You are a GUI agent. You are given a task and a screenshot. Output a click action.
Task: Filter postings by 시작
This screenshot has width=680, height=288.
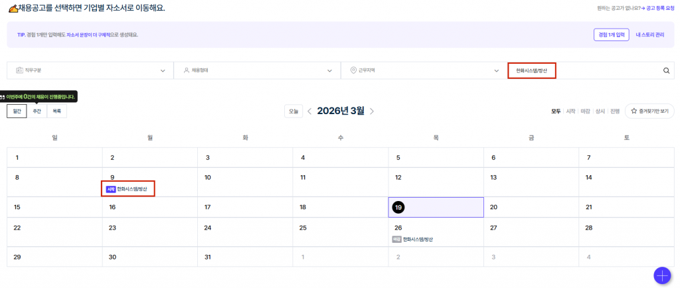pyautogui.click(x=570, y=111)
